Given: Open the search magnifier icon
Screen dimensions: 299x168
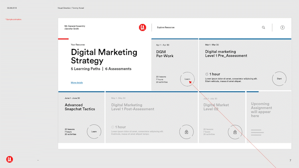Looking at the screenshot, I should pos(264,27).
